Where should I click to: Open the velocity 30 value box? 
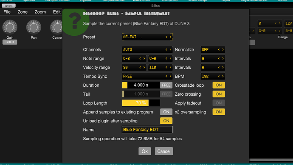[x=134, y=68]
